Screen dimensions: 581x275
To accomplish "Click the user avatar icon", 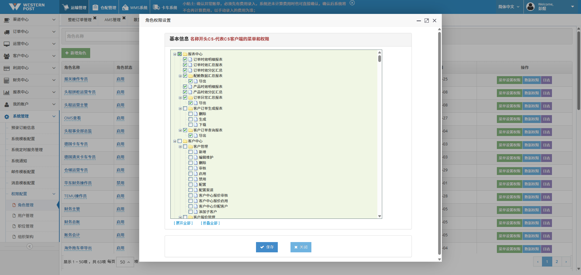I will 530,7.
